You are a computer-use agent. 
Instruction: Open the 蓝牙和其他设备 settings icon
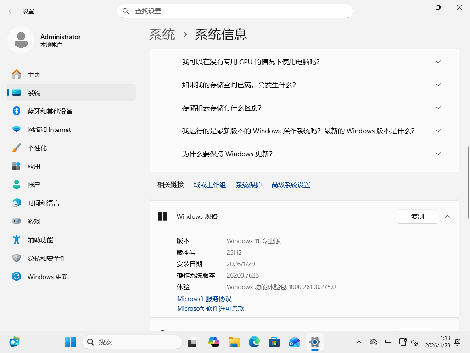(x=17, y=111)
